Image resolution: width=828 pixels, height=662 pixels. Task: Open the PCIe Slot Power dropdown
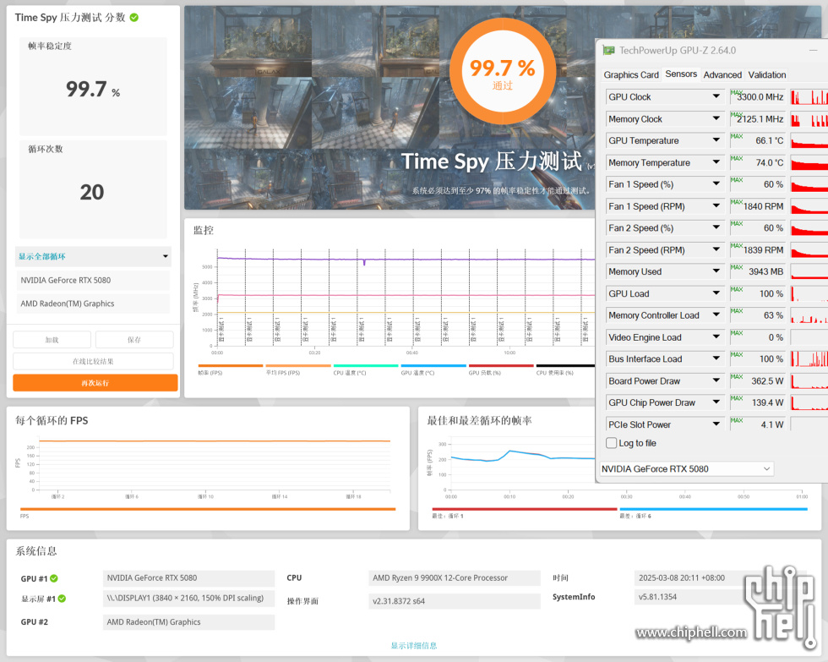[x=716, y=424]
